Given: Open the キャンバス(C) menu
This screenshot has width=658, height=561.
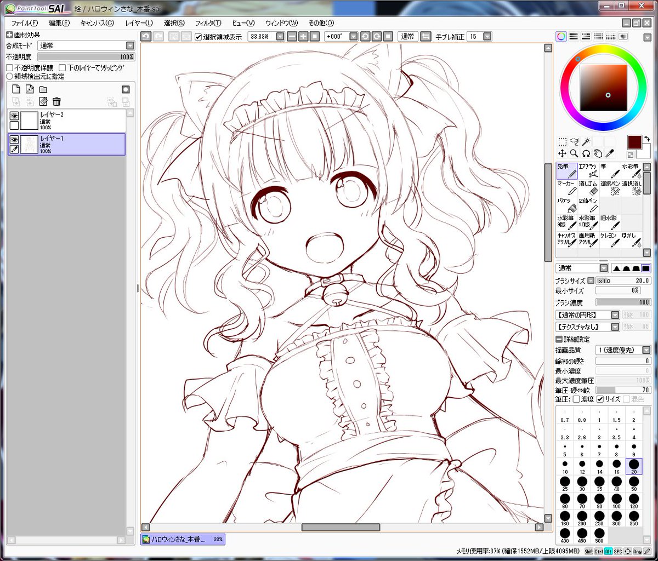Looking at the screenshot, I should pyautogui.click(x=97, y=23).
